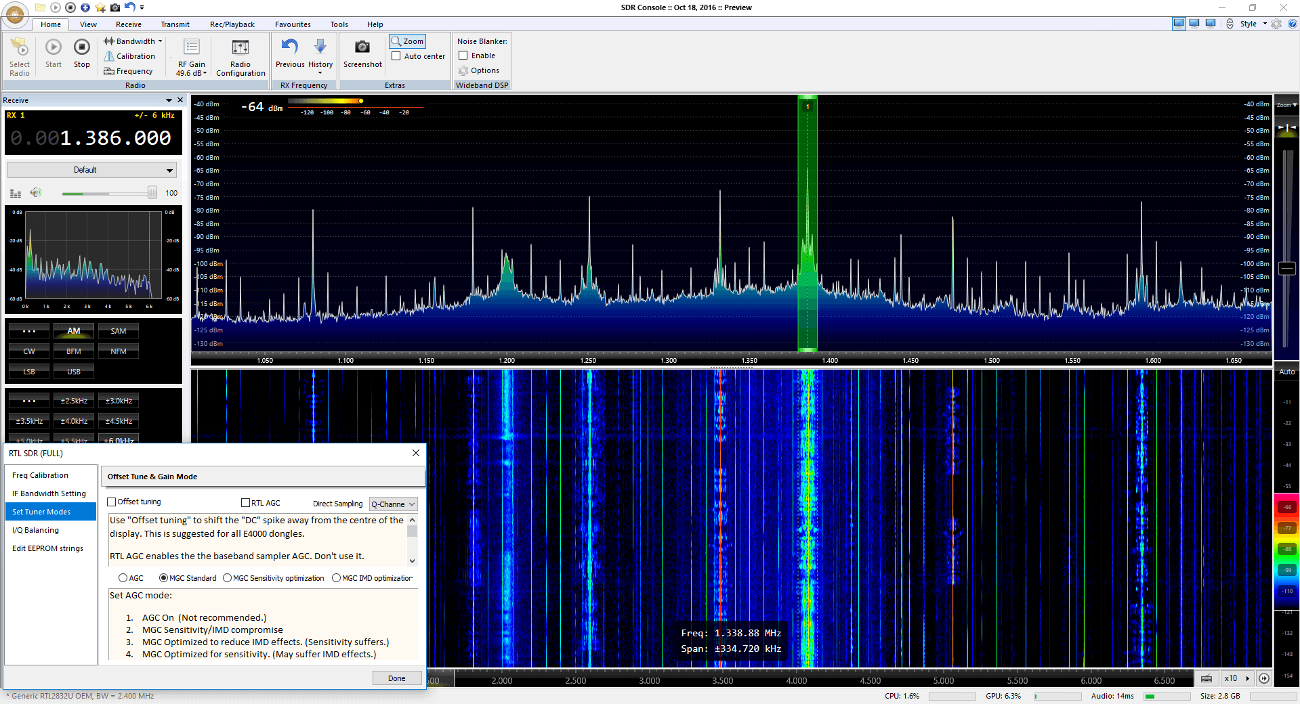Open the Rec/Playback ribbon tab

click(232, 24)
